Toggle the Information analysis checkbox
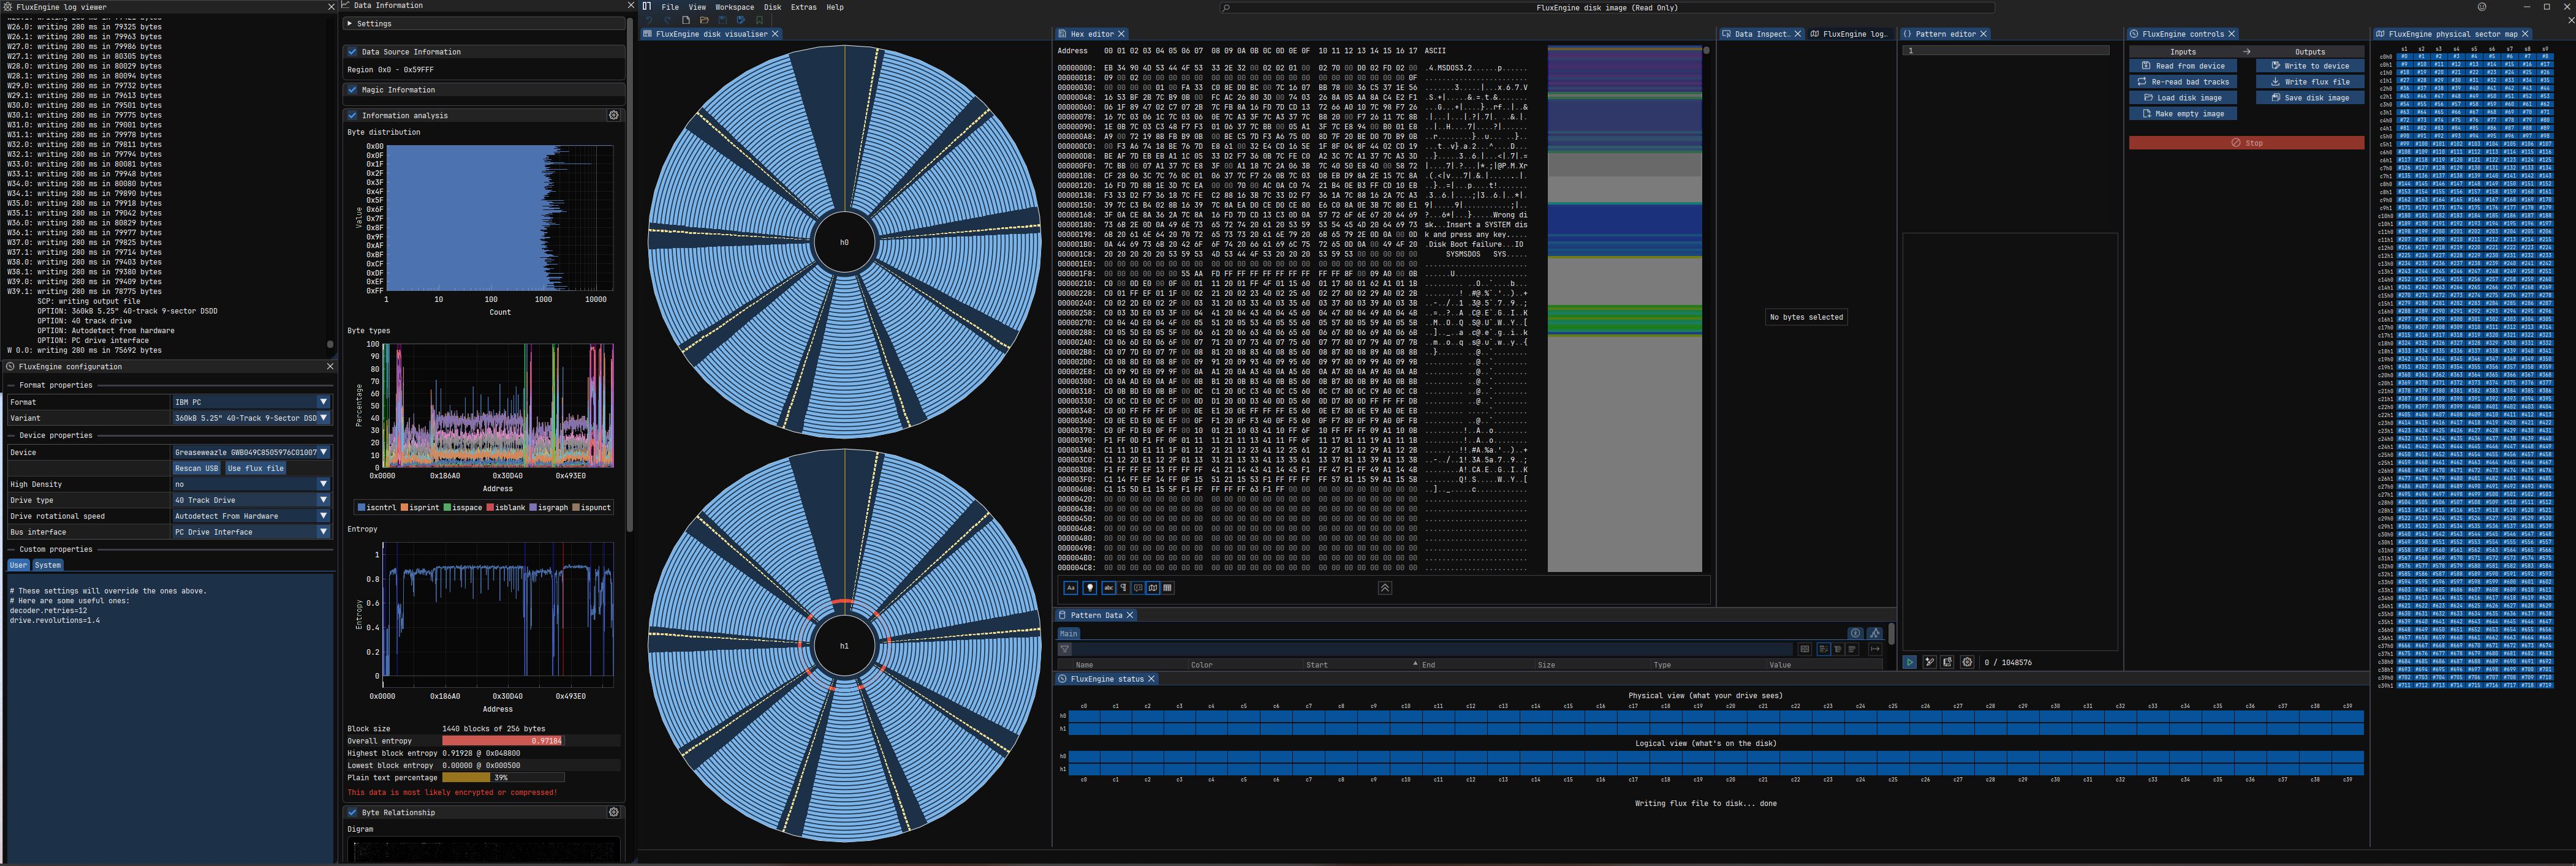Screen dimensions: 2576x866 (x=352, y=115)
